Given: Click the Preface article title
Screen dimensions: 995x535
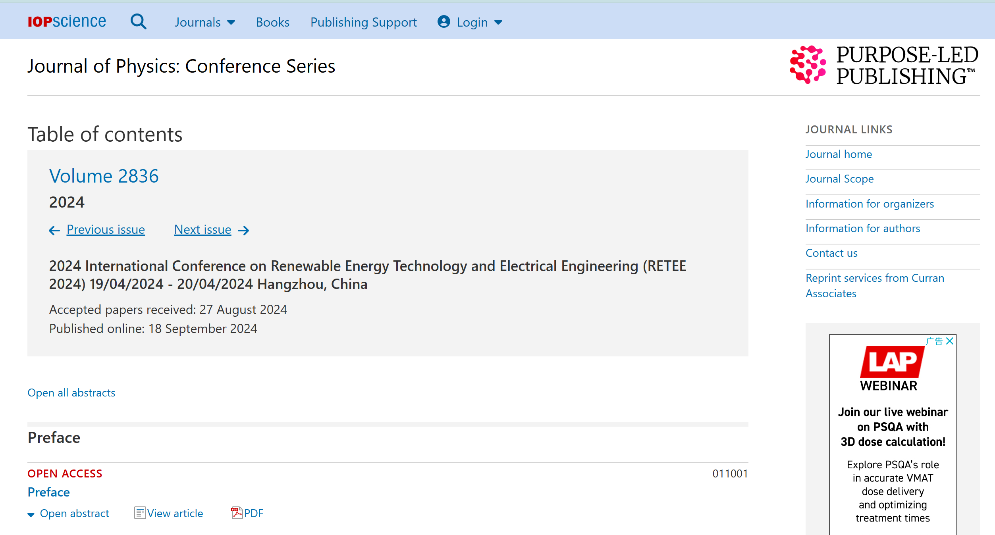Looking at the screenshot, I should point(48,492).
